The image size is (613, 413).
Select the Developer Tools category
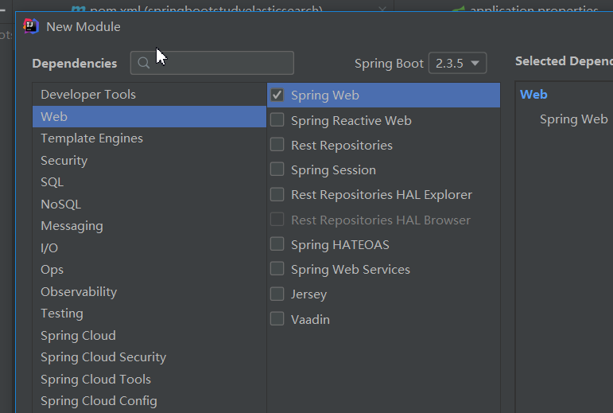(149, 94)
